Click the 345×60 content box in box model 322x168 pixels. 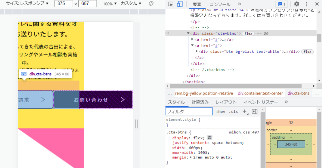point(291,144)
